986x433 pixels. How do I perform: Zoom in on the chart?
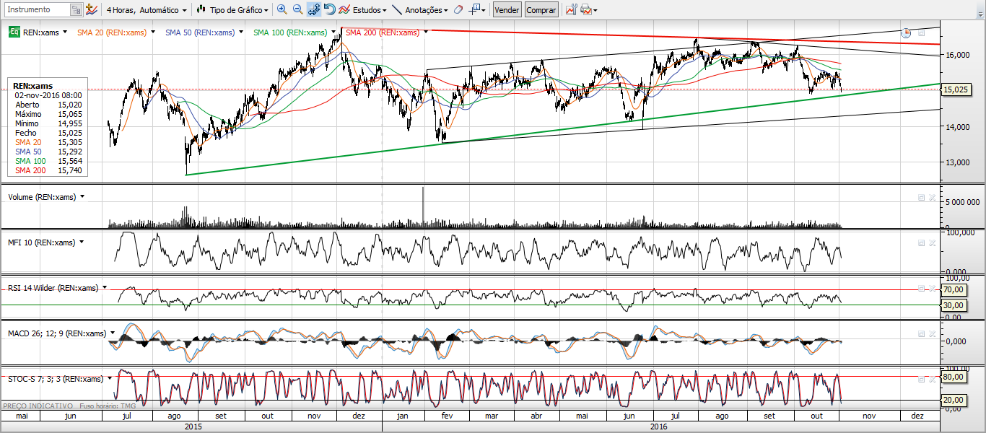282,9
